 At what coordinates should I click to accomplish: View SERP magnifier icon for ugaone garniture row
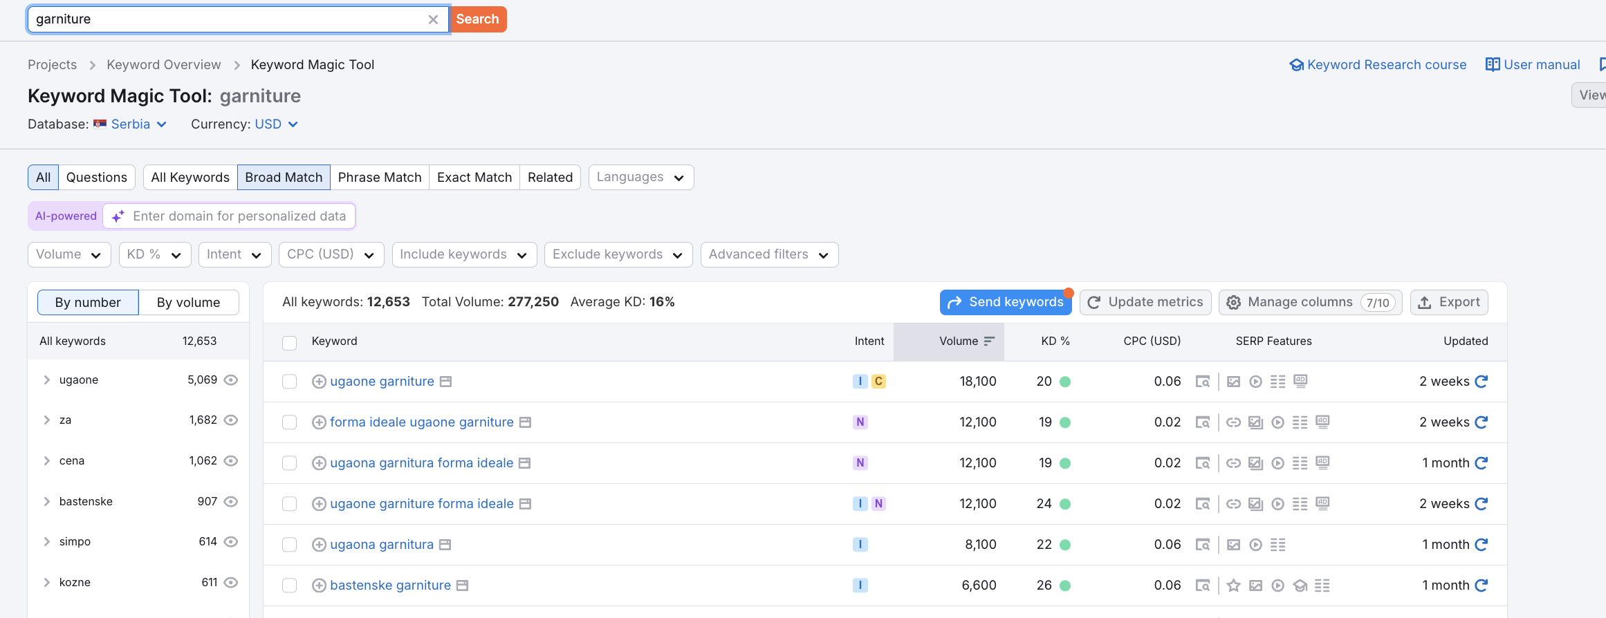1203,382
